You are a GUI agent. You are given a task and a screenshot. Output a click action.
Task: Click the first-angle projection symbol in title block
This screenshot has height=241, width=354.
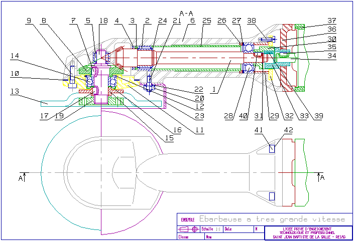pyautogui.click(x=188, y=229)
